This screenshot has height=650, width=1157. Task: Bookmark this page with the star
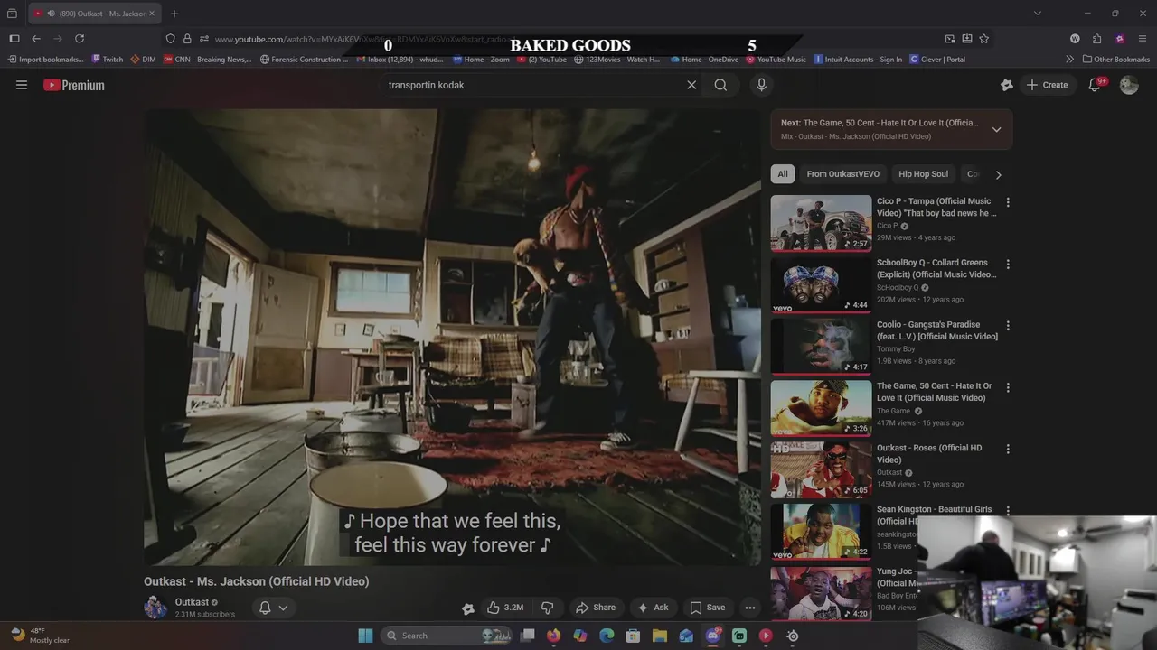pyautogui.click(x=983, y=39)
